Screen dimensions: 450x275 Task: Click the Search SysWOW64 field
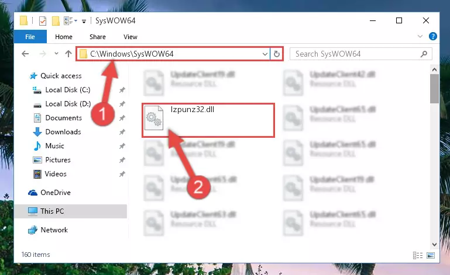tap(361, 54)
